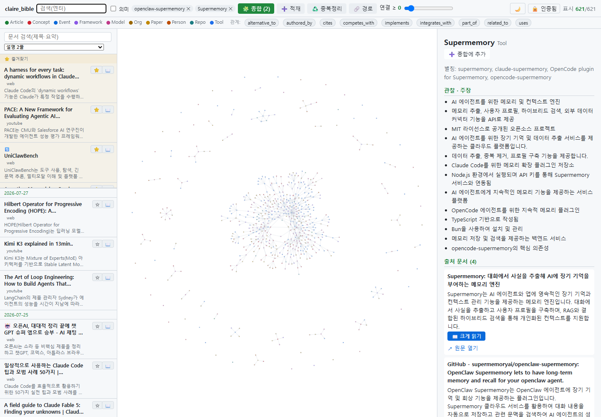This screenshot has height=417, width=601.
Task: Click the 중복정리 dedupe button
Action: coord(327,9)
